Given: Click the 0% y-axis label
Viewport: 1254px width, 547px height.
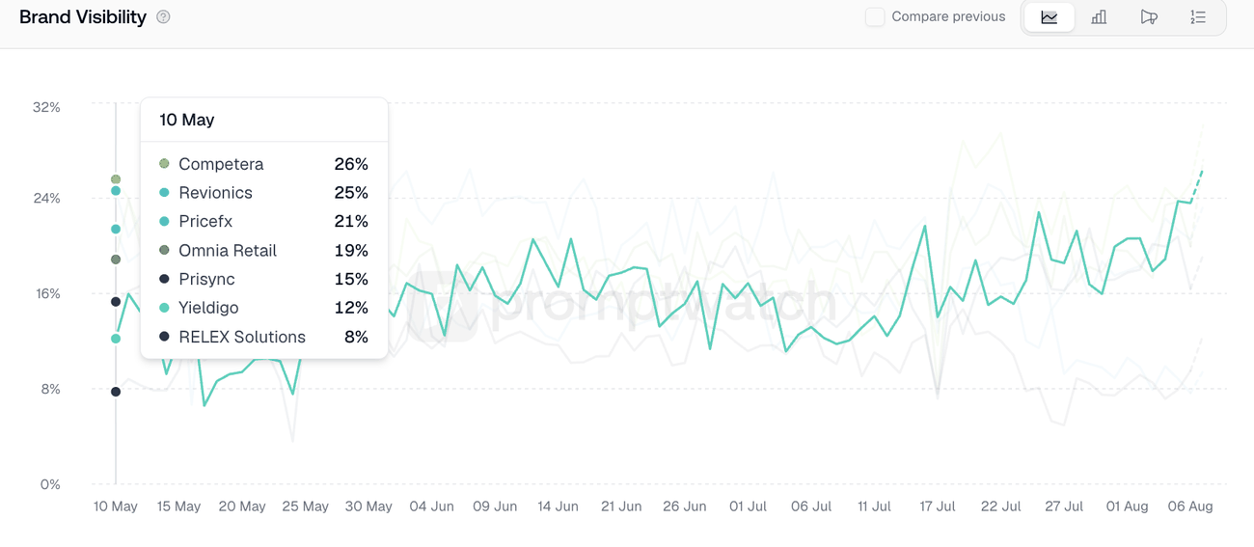Looking at the screenshot, I should (x=50, y=484).
